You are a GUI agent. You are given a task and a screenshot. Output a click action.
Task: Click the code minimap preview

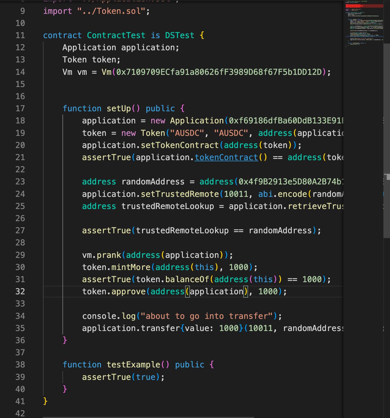pos(364,24)
